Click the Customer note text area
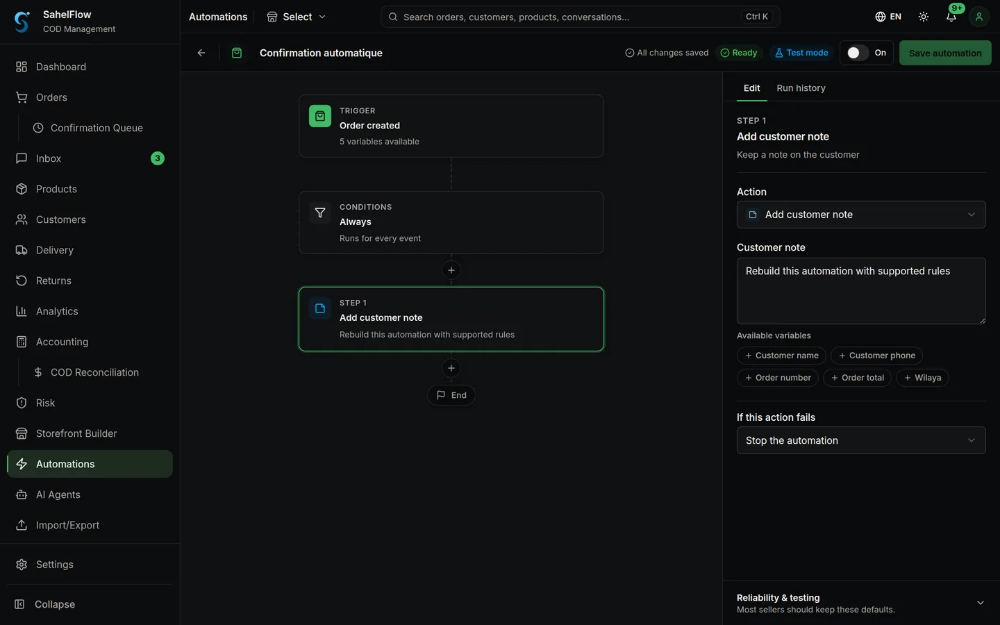The image size is (1000, 625). click(x=861, y=291)
